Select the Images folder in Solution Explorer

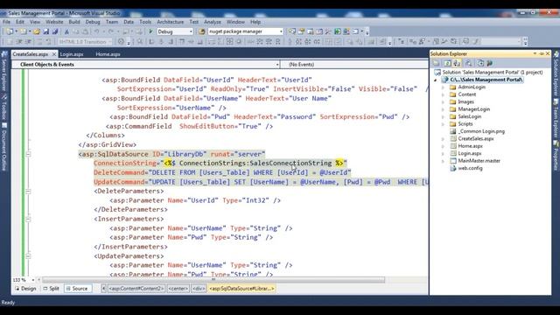coord(465,101)
